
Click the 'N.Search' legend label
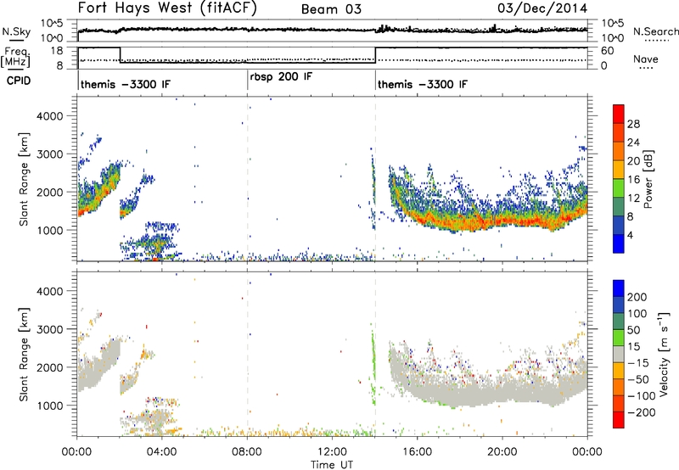[x=655, y=31]
